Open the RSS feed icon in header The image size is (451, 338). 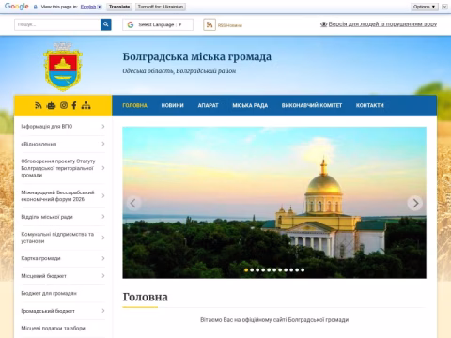click(210, 24)
